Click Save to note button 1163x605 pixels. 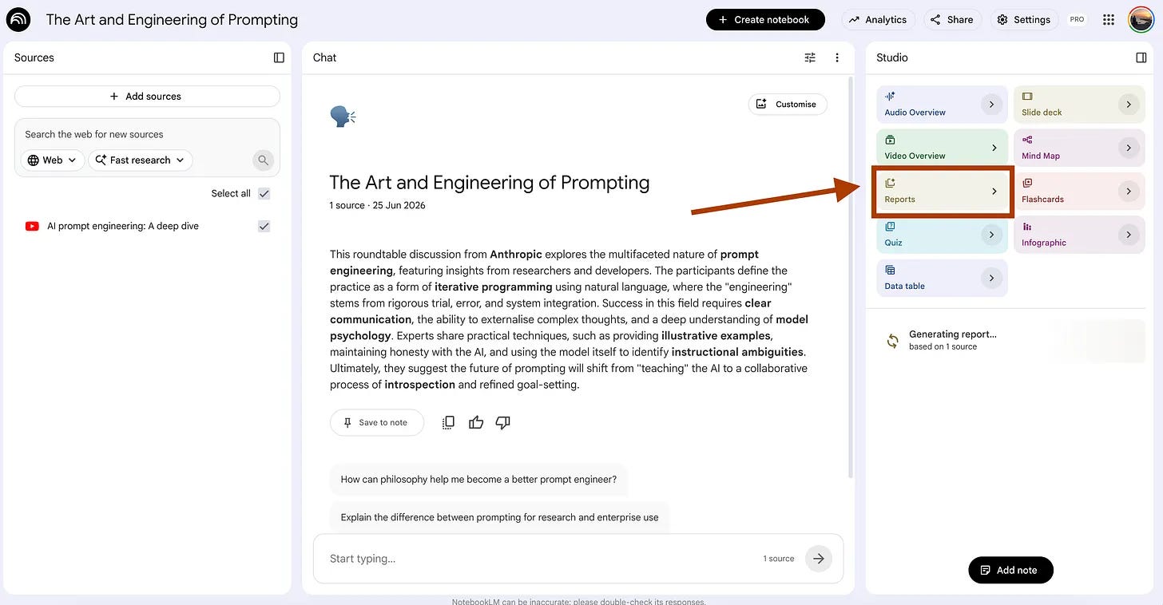pyautogui.click(x=376, y=422)
